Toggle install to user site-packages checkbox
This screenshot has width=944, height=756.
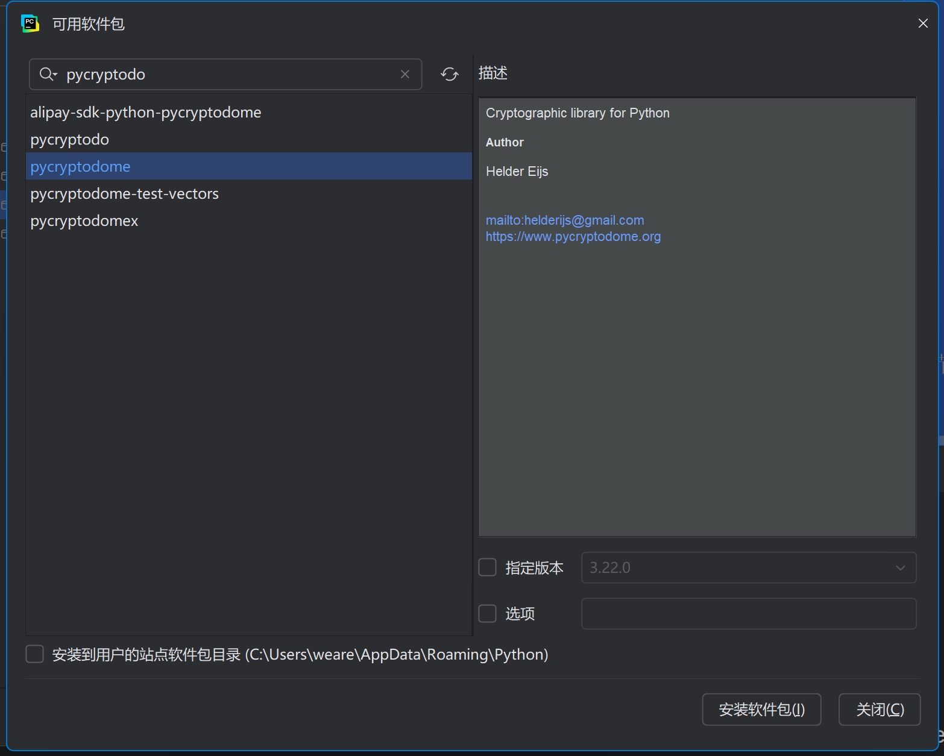click(35, 654)
